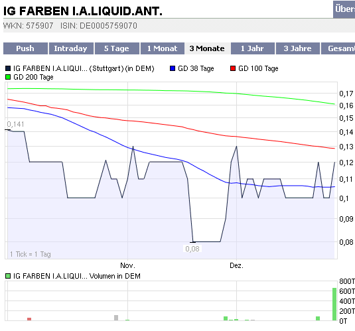Click the 800T volume axis value
The height and width of the screenshot is (331, 355).
[347, 281]
